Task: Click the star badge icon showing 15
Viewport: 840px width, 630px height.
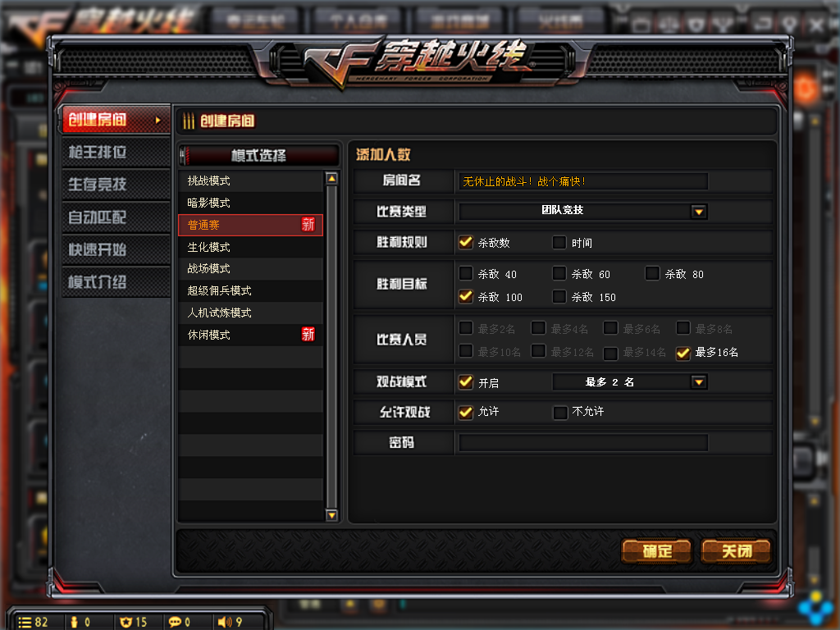Action: click(126, 622)
